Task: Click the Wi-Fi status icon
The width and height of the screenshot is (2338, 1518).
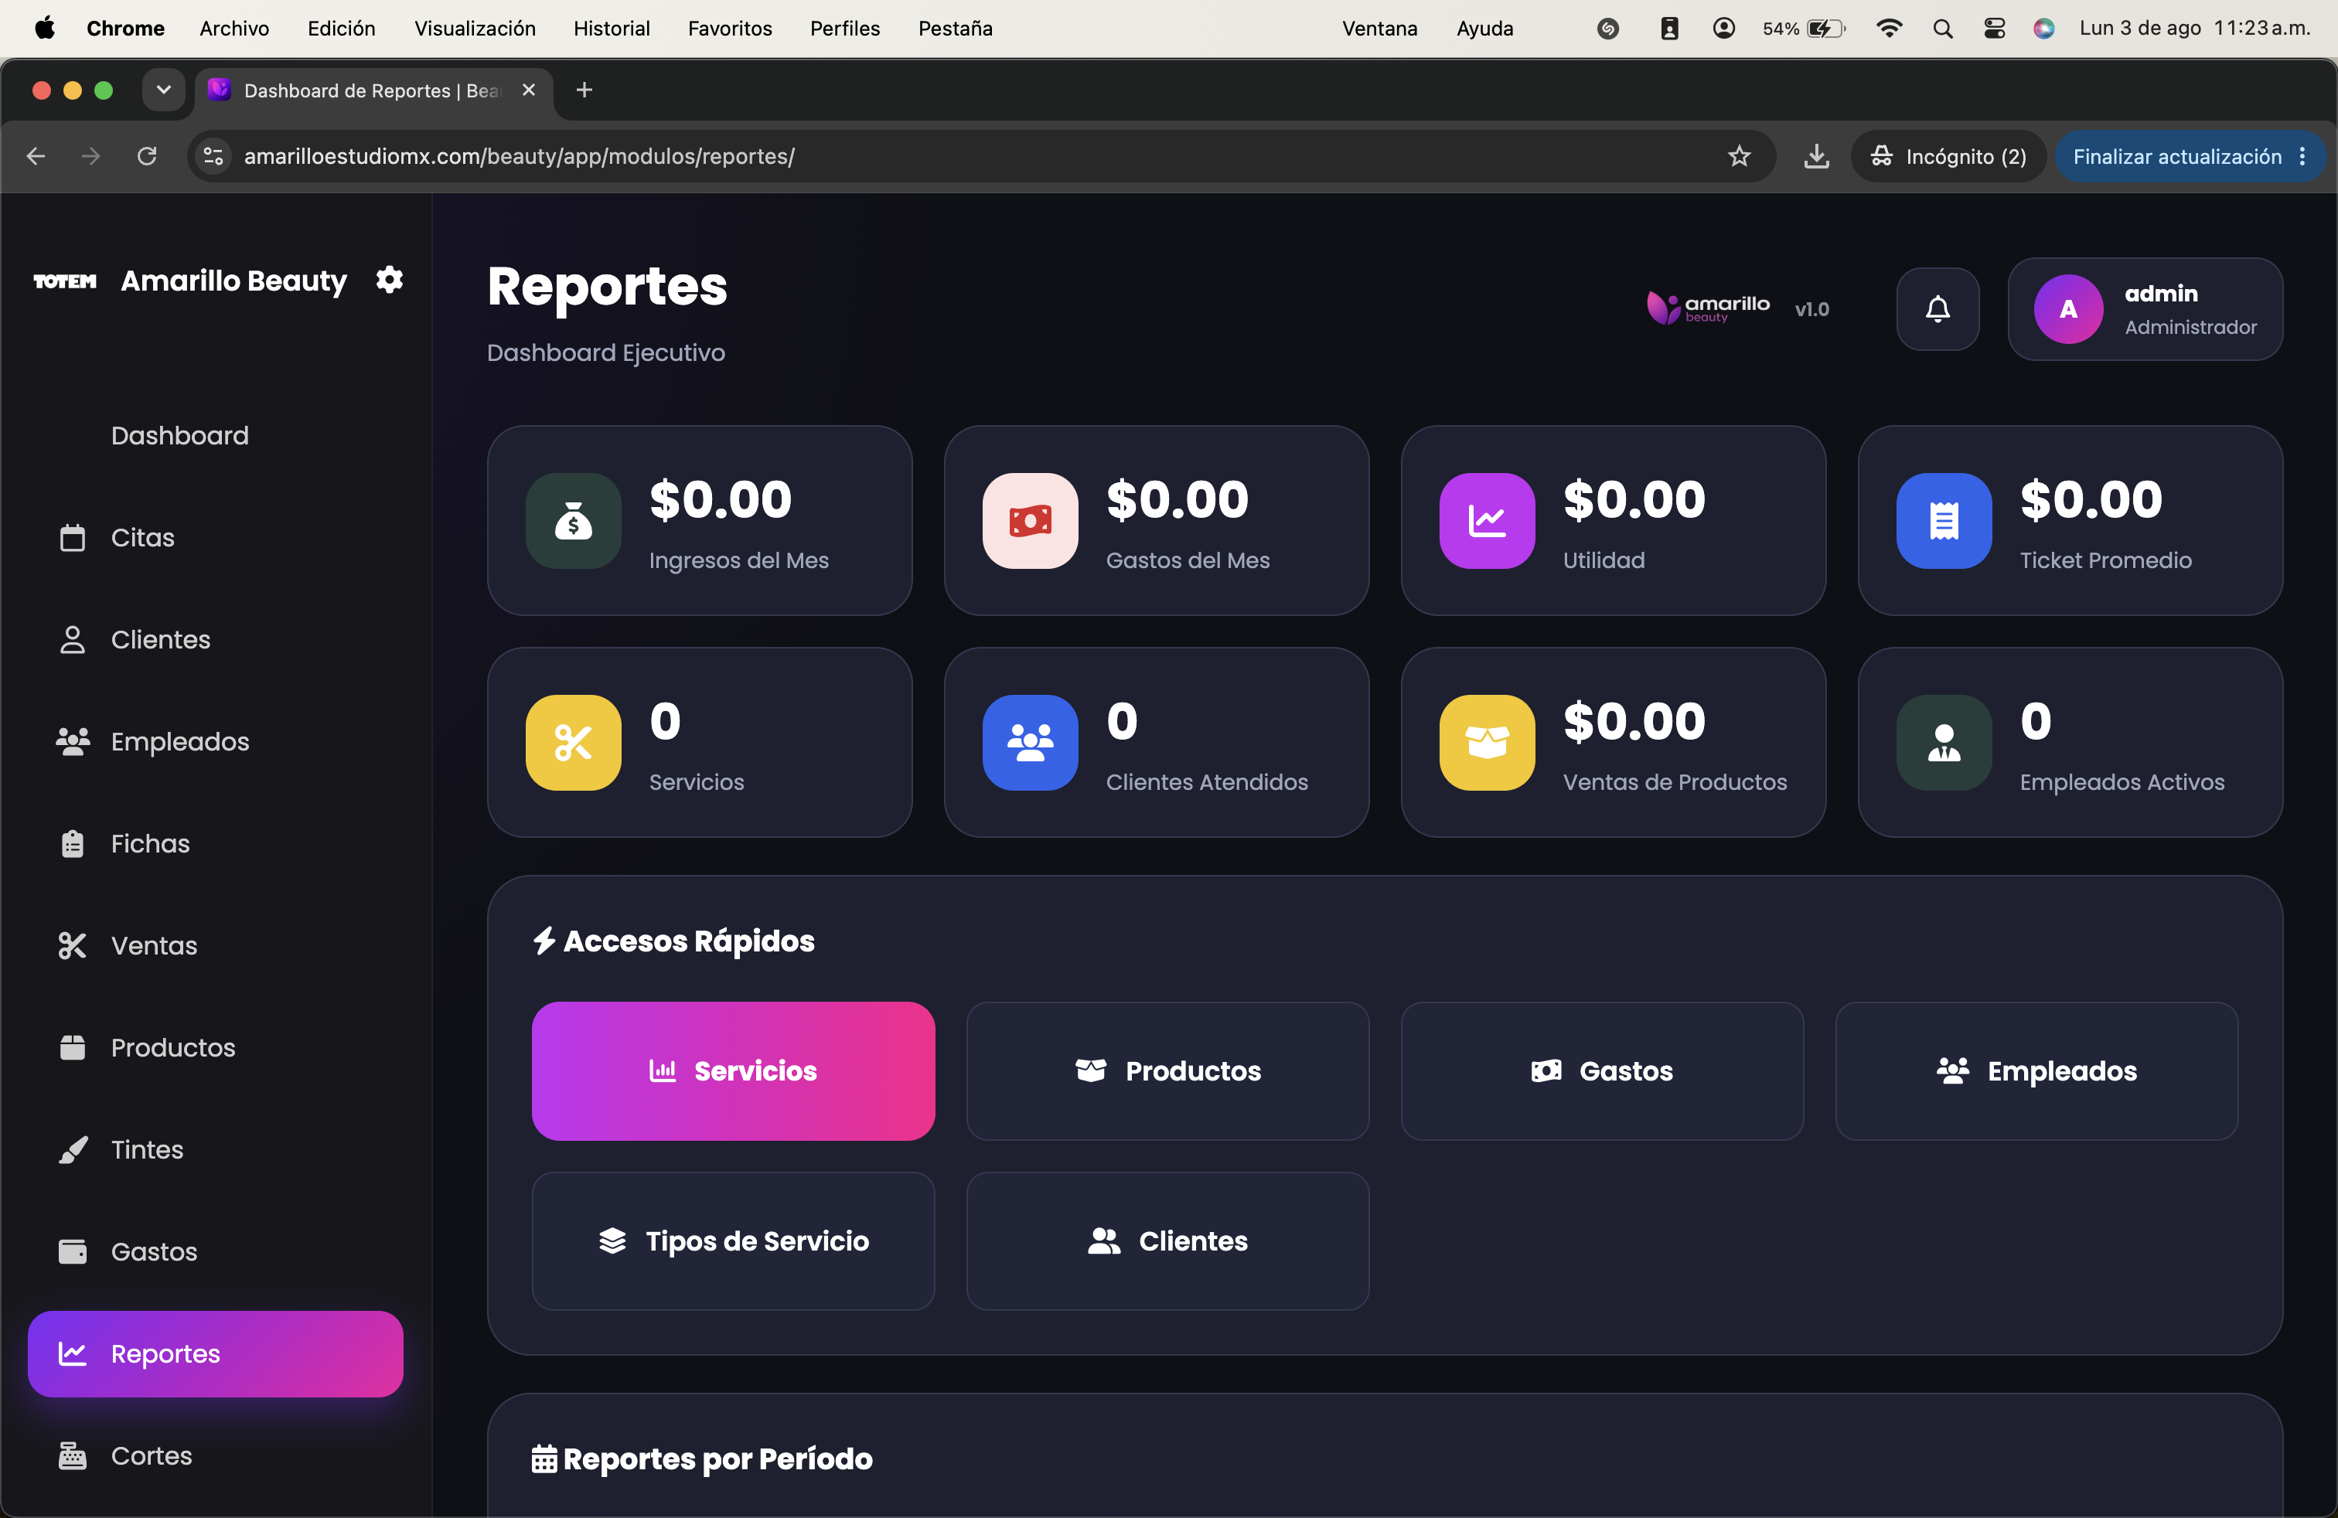Action: (x=1888, y=29)
